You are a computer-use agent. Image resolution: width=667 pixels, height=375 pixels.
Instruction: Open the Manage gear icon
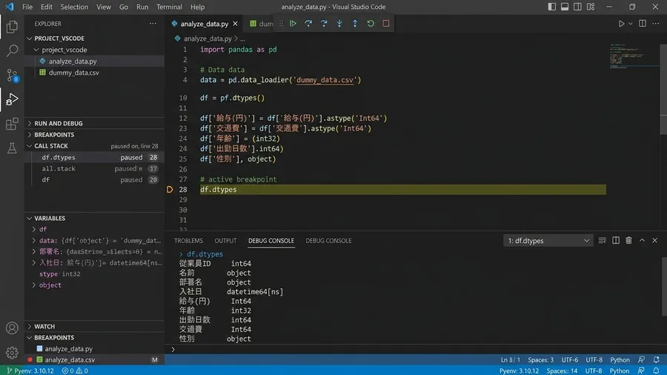point(12,353)
